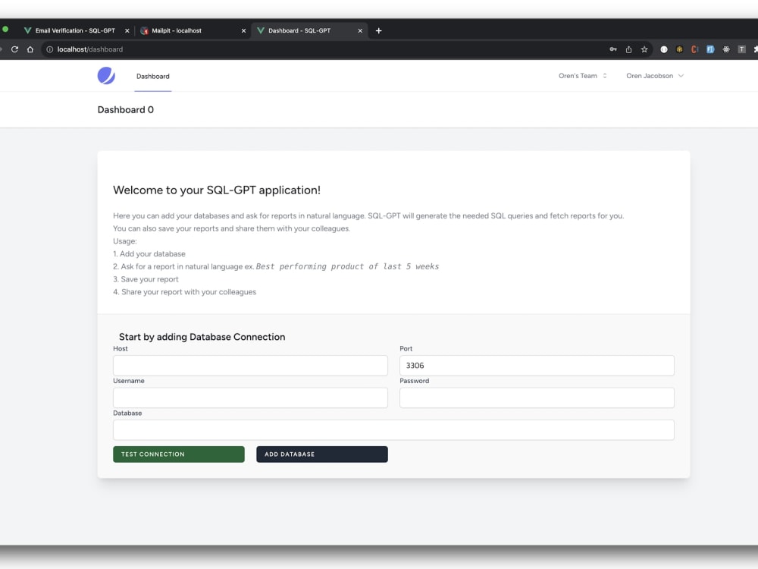Image resolution: width=758 pixels, height=569 pixels.
Task: Select the Dashboard navigation item
Action: pos(152,76)
